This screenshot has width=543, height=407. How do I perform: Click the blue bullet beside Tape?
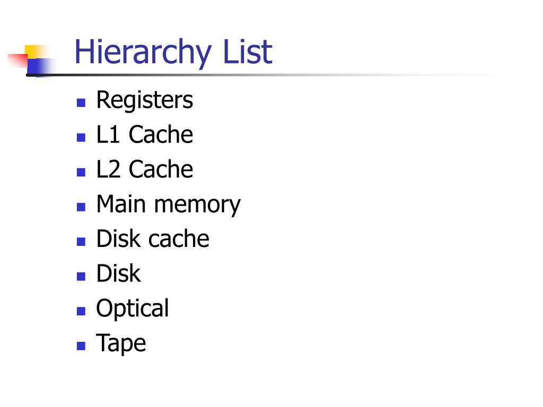click(81, 347)
